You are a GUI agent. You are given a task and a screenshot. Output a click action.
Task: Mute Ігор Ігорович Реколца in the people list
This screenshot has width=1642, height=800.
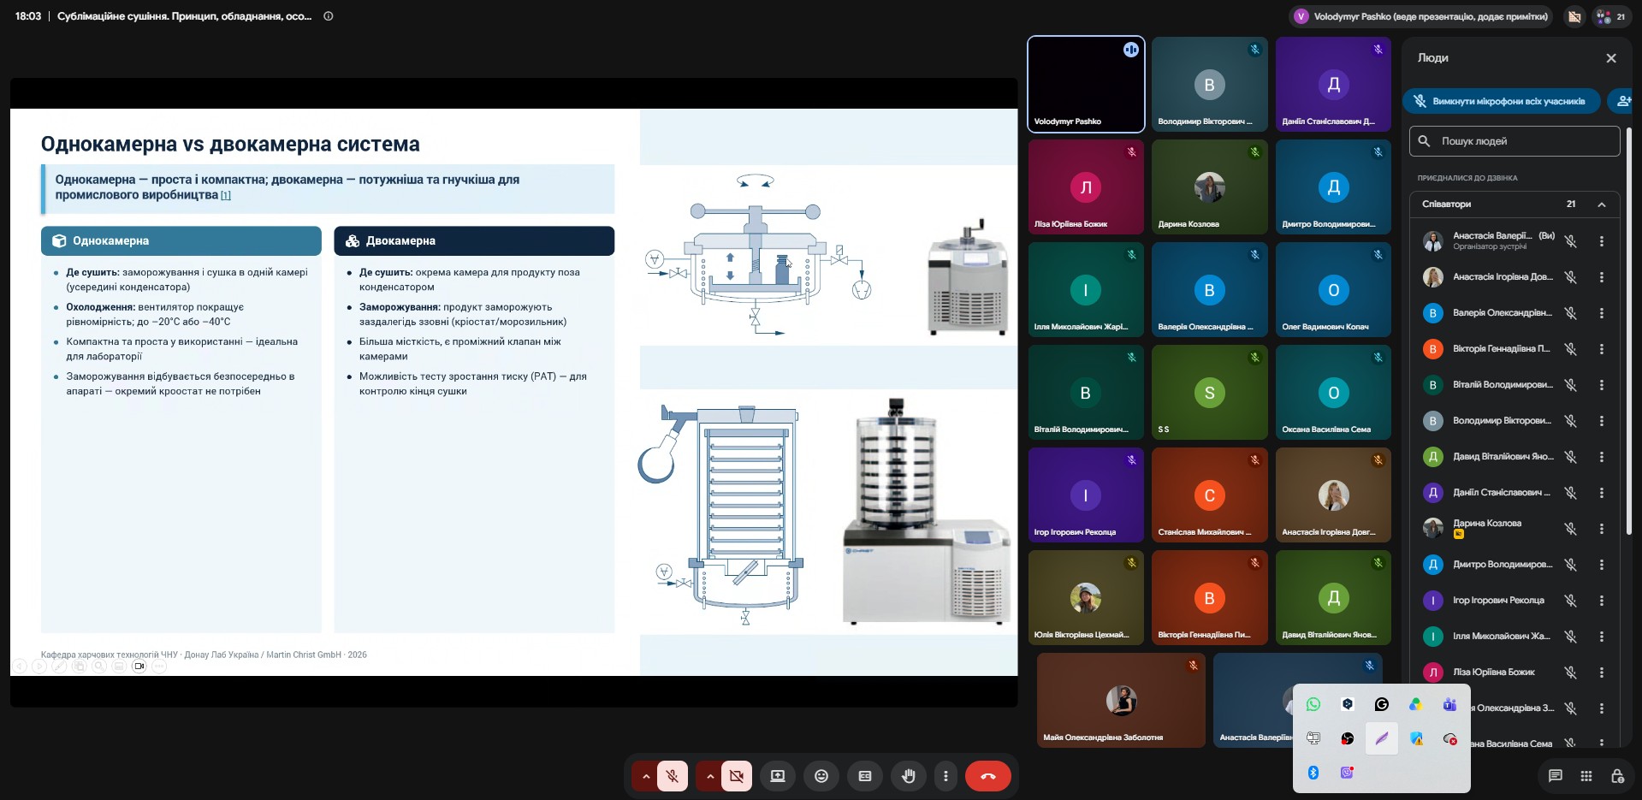[x=1571, y=601]
